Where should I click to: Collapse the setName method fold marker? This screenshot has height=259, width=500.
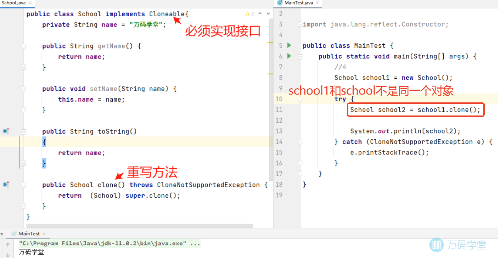24,89
